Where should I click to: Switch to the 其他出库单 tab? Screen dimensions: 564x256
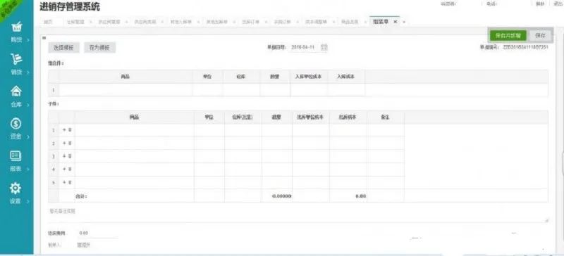click(217, 22)
